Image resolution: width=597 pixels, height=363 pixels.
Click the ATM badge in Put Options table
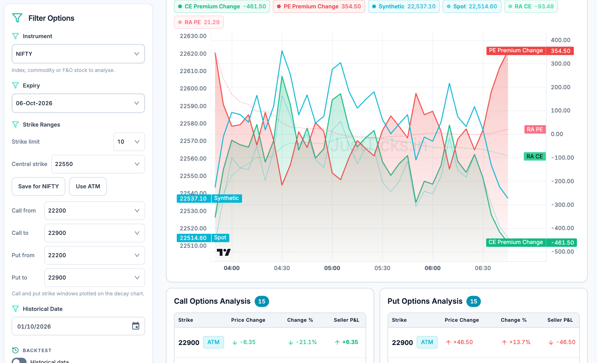[x=427, y=342]
